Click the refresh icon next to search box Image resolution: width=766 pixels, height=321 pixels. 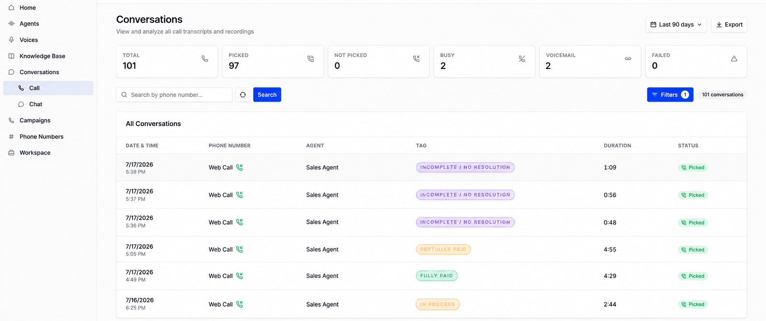(x=243, y=95)
